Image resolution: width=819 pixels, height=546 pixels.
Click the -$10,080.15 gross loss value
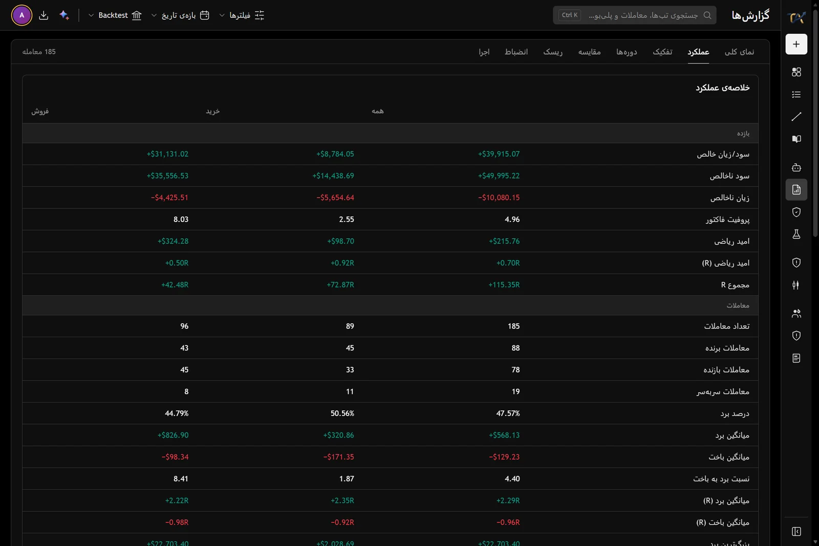click(x=499, y=198)
